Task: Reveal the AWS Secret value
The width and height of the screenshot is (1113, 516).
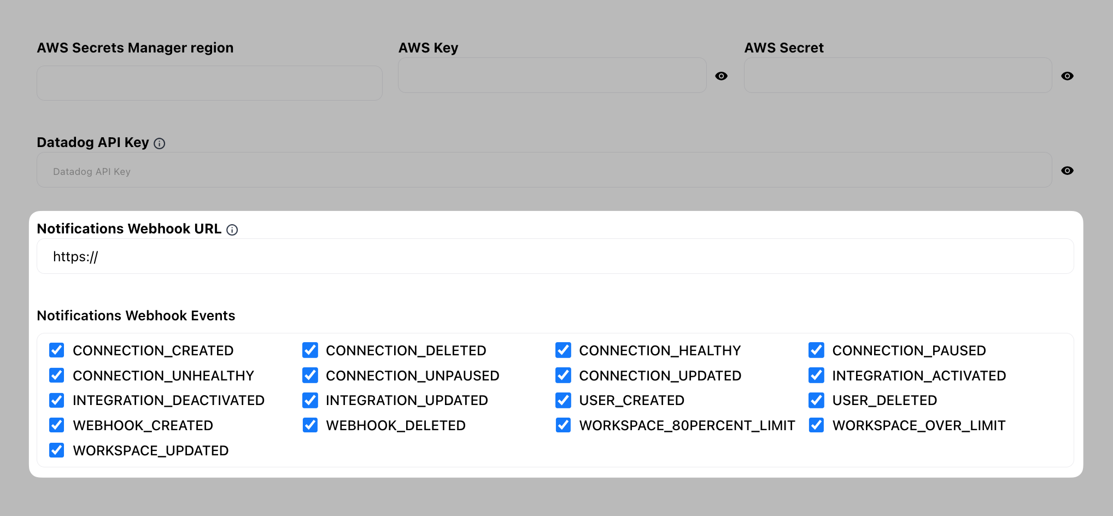Action: point(1068,76)
